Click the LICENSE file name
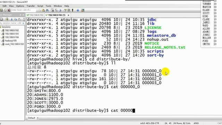 [x=153, y=27]
